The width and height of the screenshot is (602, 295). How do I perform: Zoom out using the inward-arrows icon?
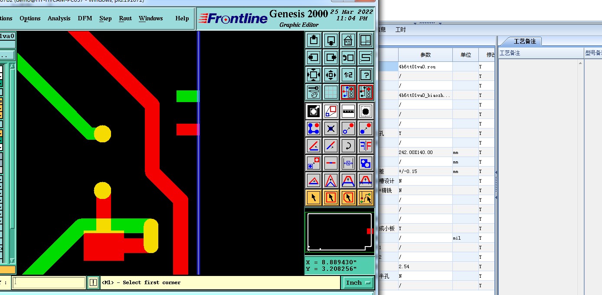tap(331, 74)
